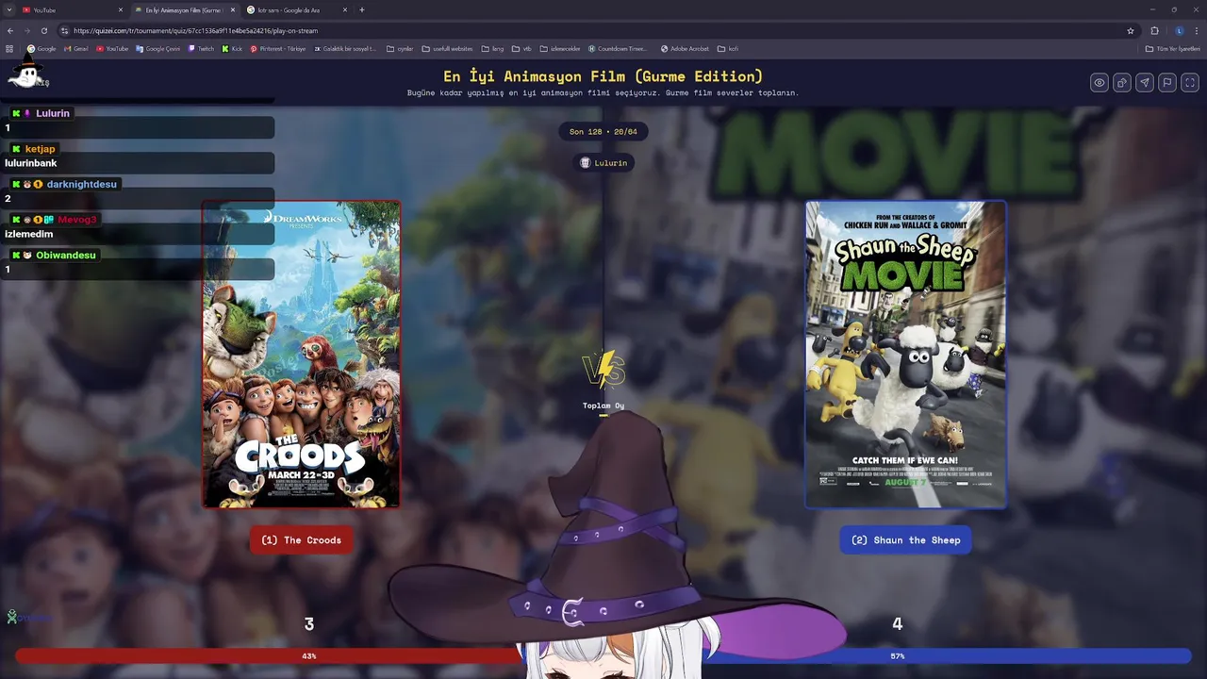View site information icon
The image size is (1207, 679).
pos(64,30)
